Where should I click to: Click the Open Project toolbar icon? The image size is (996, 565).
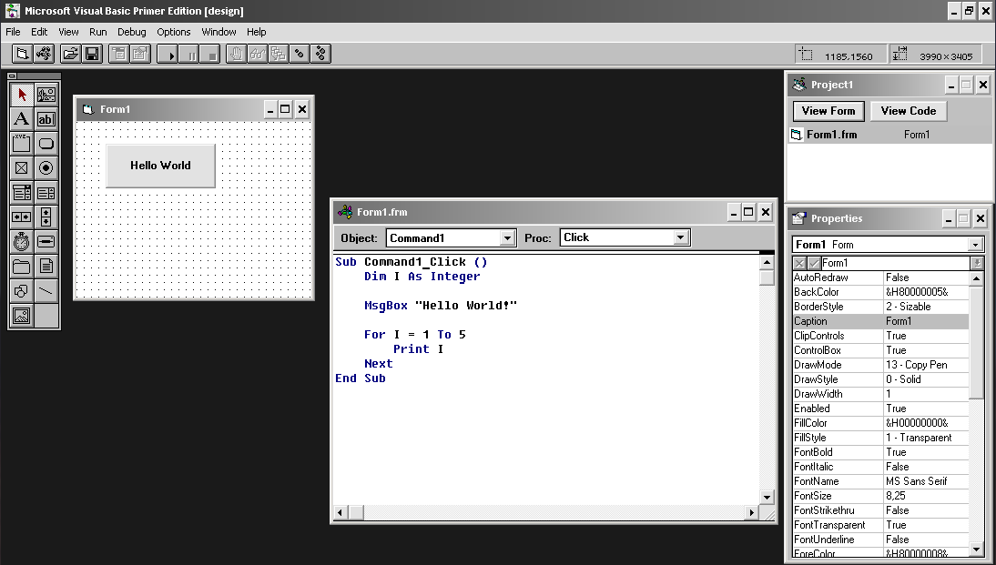click(x=70, y=54)
